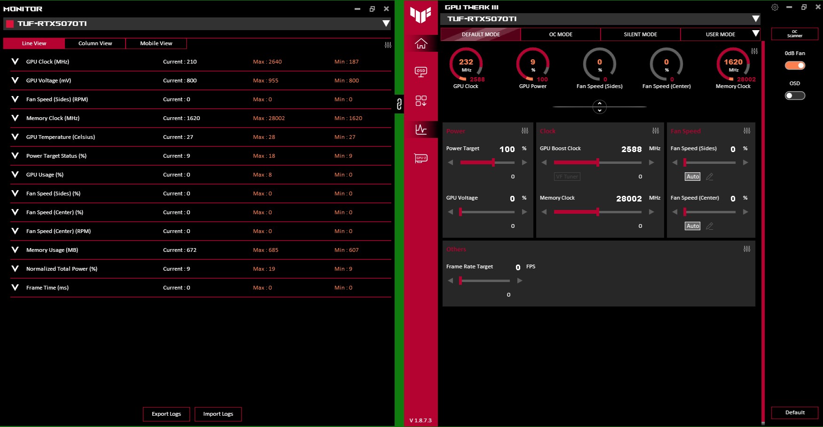Open the User Mode profile dropdown arrow
Screen dimensions: 823x427
tap(755, 34)
